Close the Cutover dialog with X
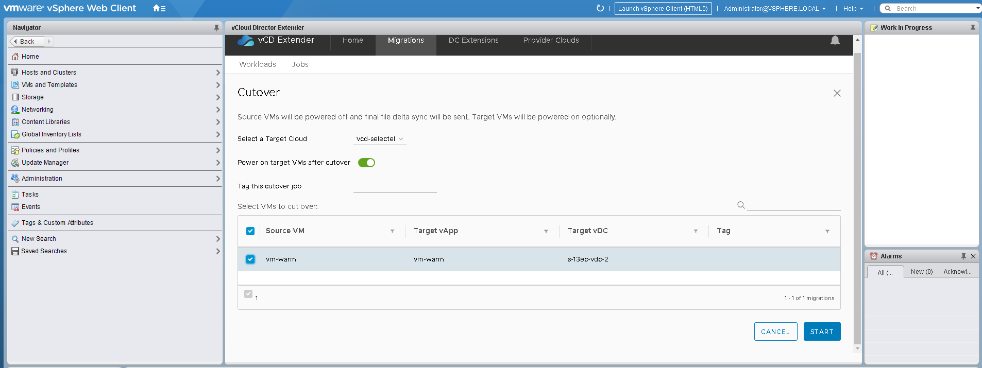This screenshot has width=982, height=368. (x=837, y=93)
